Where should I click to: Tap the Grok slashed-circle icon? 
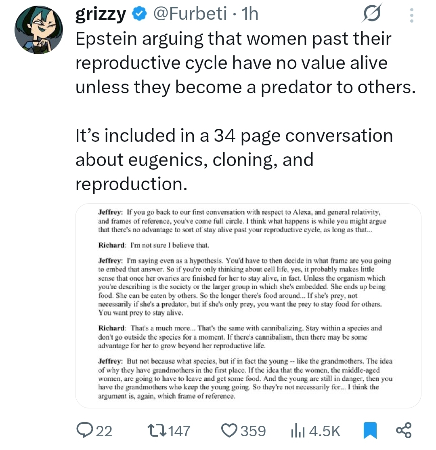(372, 15)
